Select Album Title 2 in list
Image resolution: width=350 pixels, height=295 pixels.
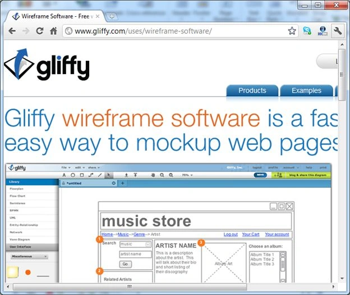pos(262,259)
